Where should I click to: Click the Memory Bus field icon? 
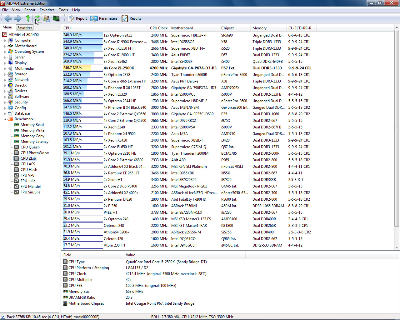click(65, 291)
